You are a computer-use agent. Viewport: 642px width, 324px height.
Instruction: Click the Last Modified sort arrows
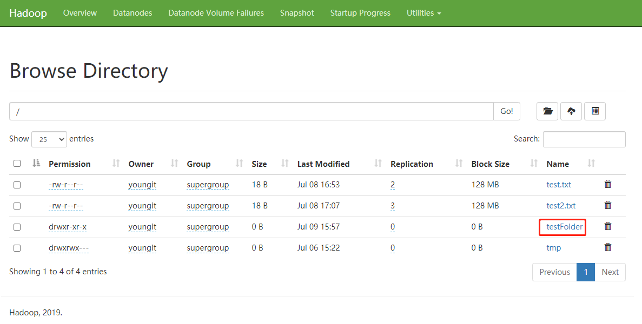click(x=379, y=164)
